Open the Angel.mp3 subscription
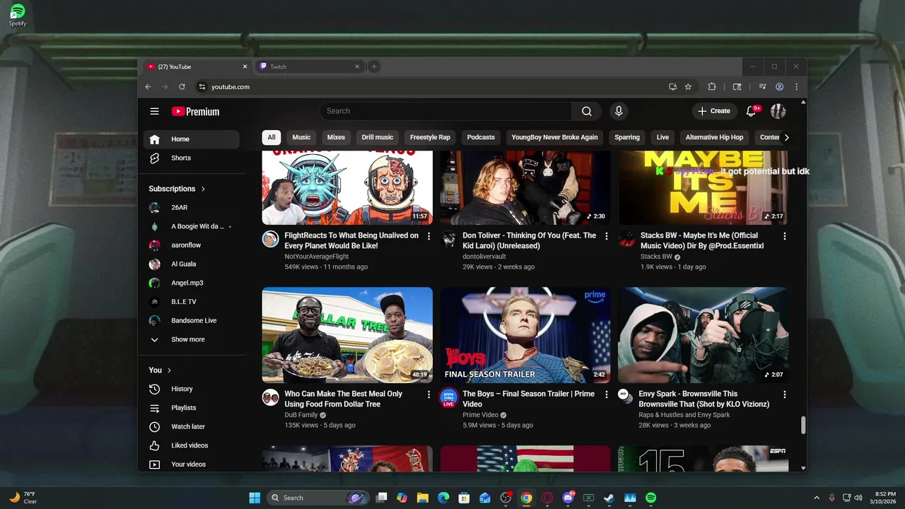The height and width of the screenshot is (509, 905). point(192,283)
